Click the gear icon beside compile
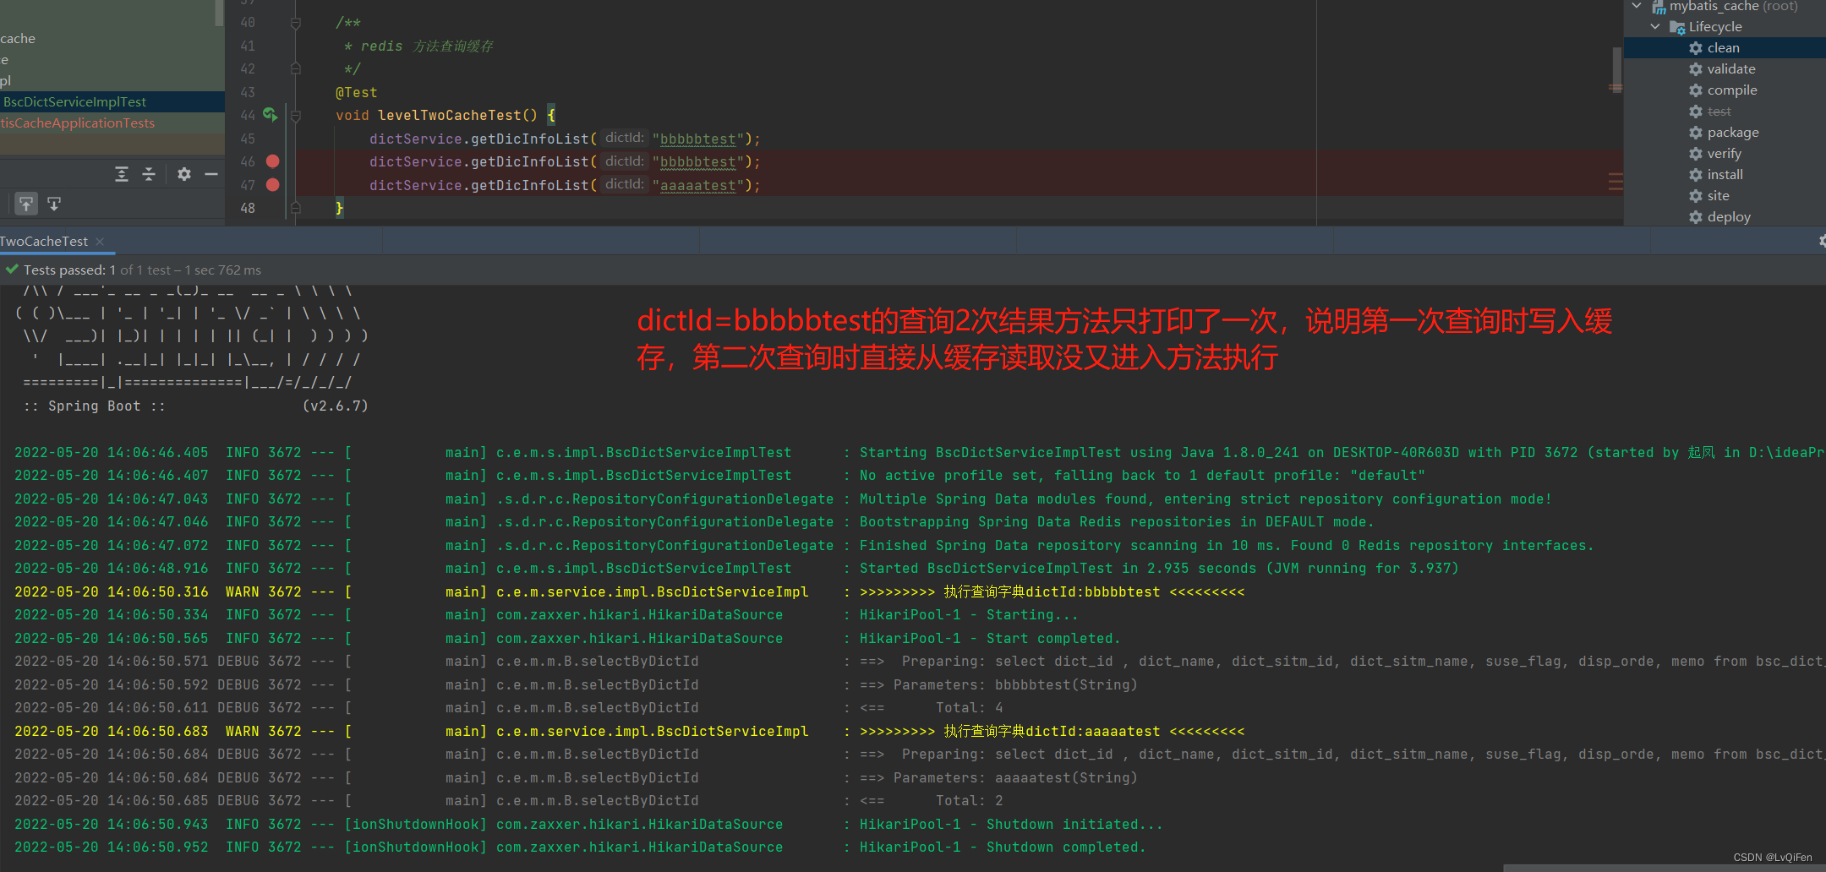The width and height of the screenshot is (1826, 872). pos(1696,90)
